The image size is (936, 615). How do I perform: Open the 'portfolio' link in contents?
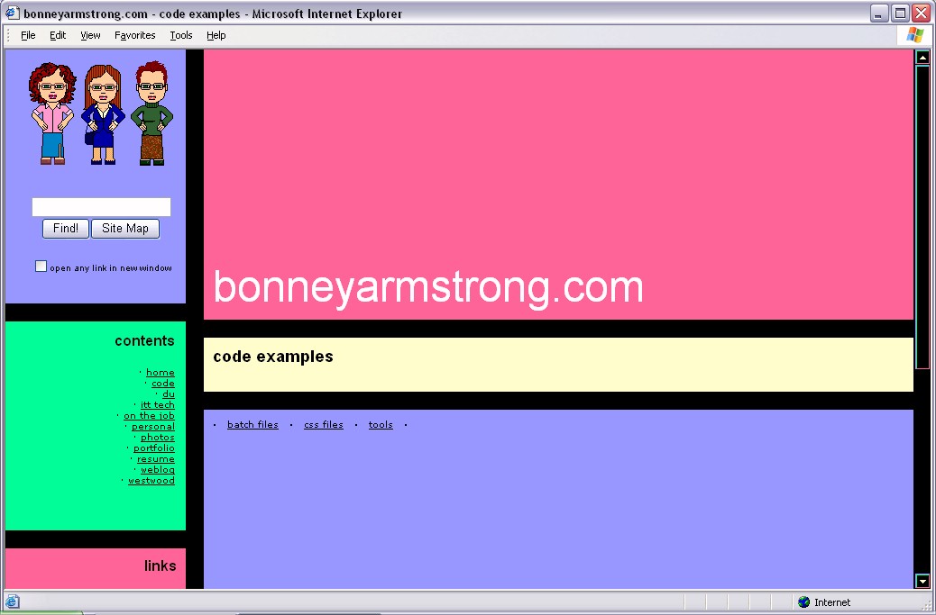tap(154, 448)
